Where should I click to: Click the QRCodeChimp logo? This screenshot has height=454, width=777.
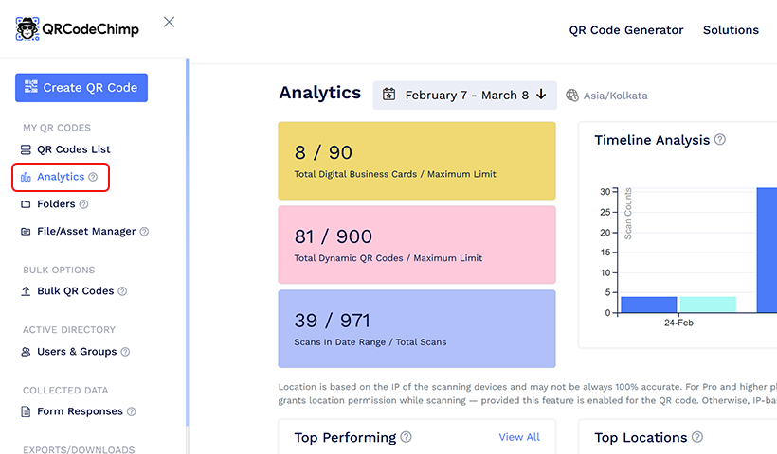pyautogui.click(x=78, y=29)
